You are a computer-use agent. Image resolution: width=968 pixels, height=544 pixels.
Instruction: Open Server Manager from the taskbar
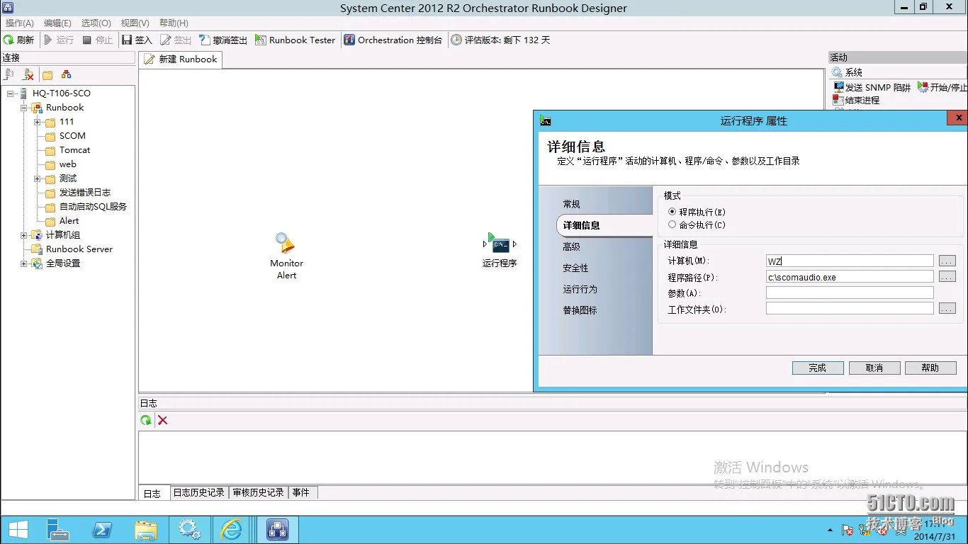coord(57,529)
